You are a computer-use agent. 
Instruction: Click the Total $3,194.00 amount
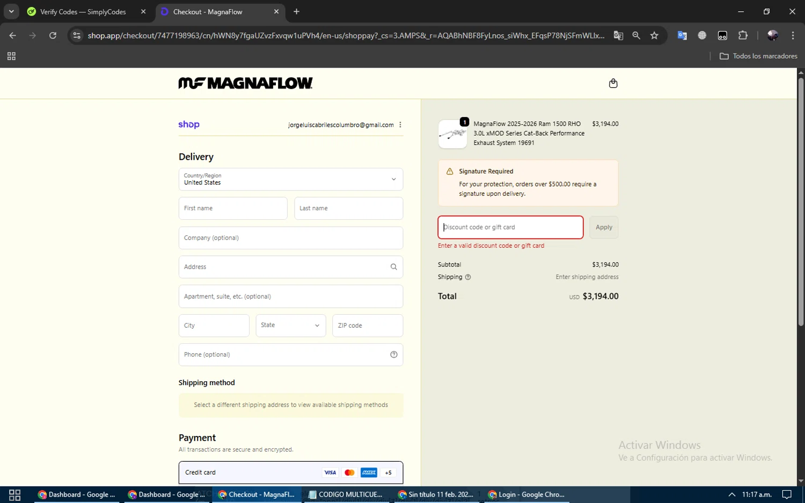point(601,296)
